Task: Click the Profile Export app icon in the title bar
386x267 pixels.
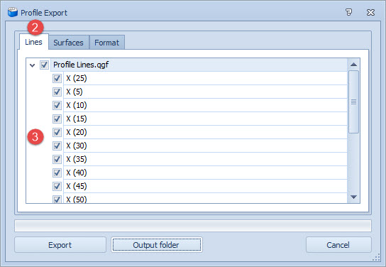Action: [x=13, y=12]
